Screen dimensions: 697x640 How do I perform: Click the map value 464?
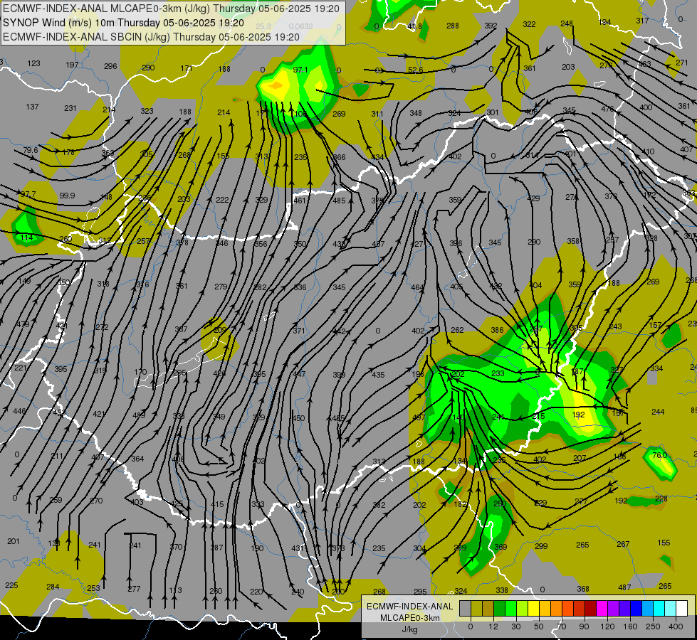[x=417, y=287]
